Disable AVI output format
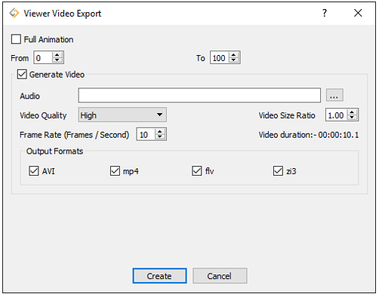379x294 pixels. tap(34, 171)
